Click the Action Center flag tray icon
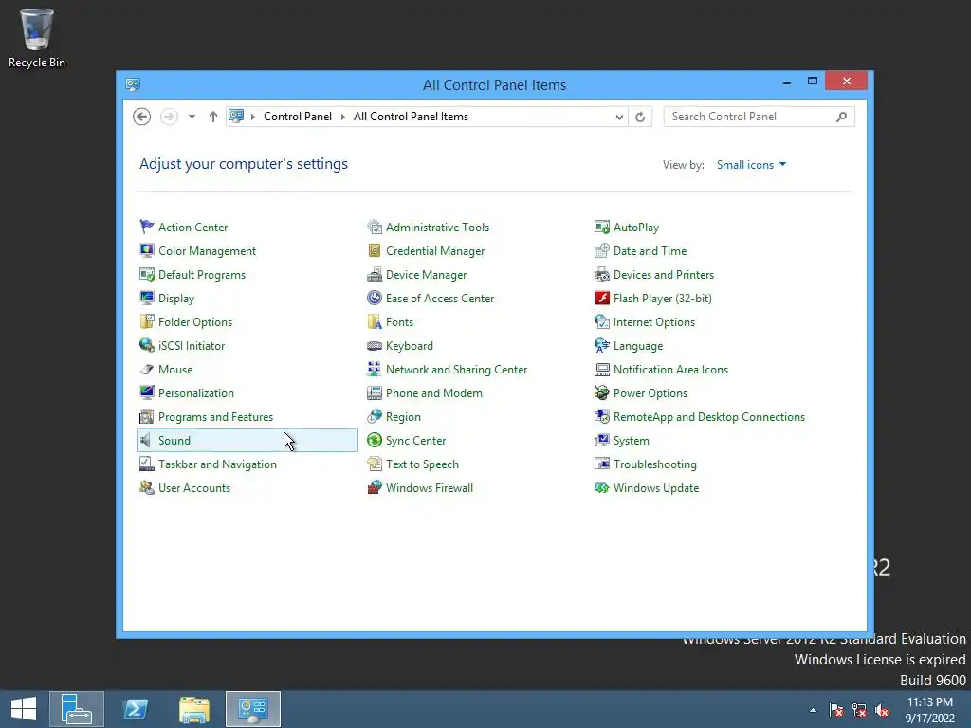This screenshot has height=728, width=971. tap(836, 710)
